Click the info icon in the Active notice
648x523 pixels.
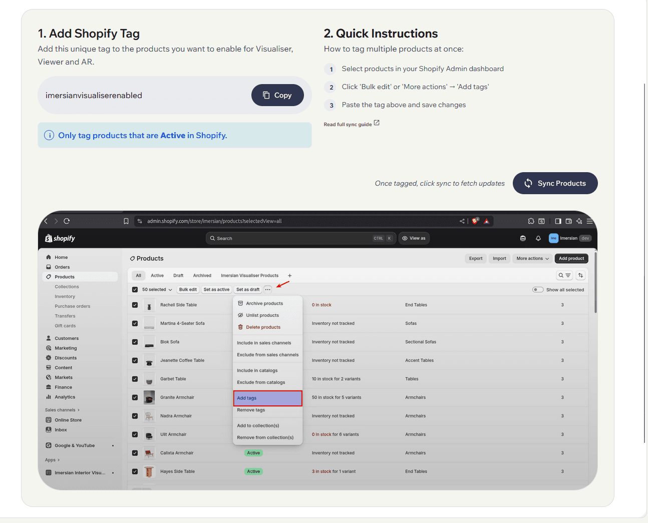click(x=49, y=135)
